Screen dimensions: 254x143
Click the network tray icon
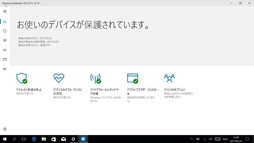point(204,139)
